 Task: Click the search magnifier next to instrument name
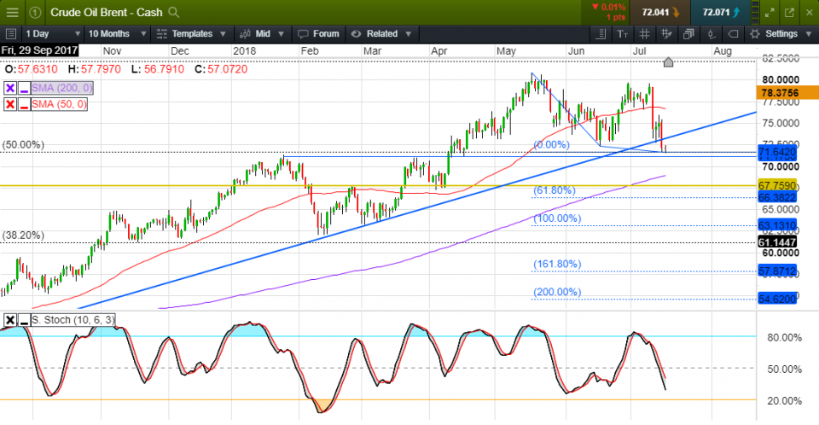[174, 13]
